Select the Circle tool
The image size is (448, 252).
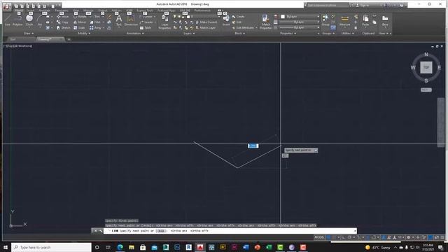click(29, 20)
